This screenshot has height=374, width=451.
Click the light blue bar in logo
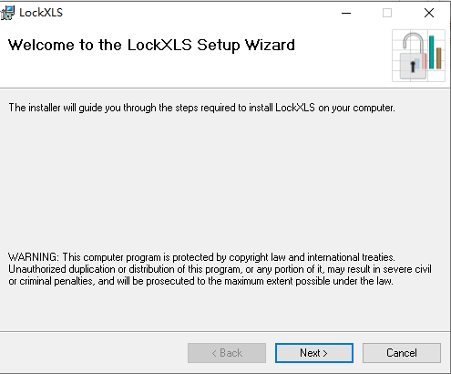416,64
